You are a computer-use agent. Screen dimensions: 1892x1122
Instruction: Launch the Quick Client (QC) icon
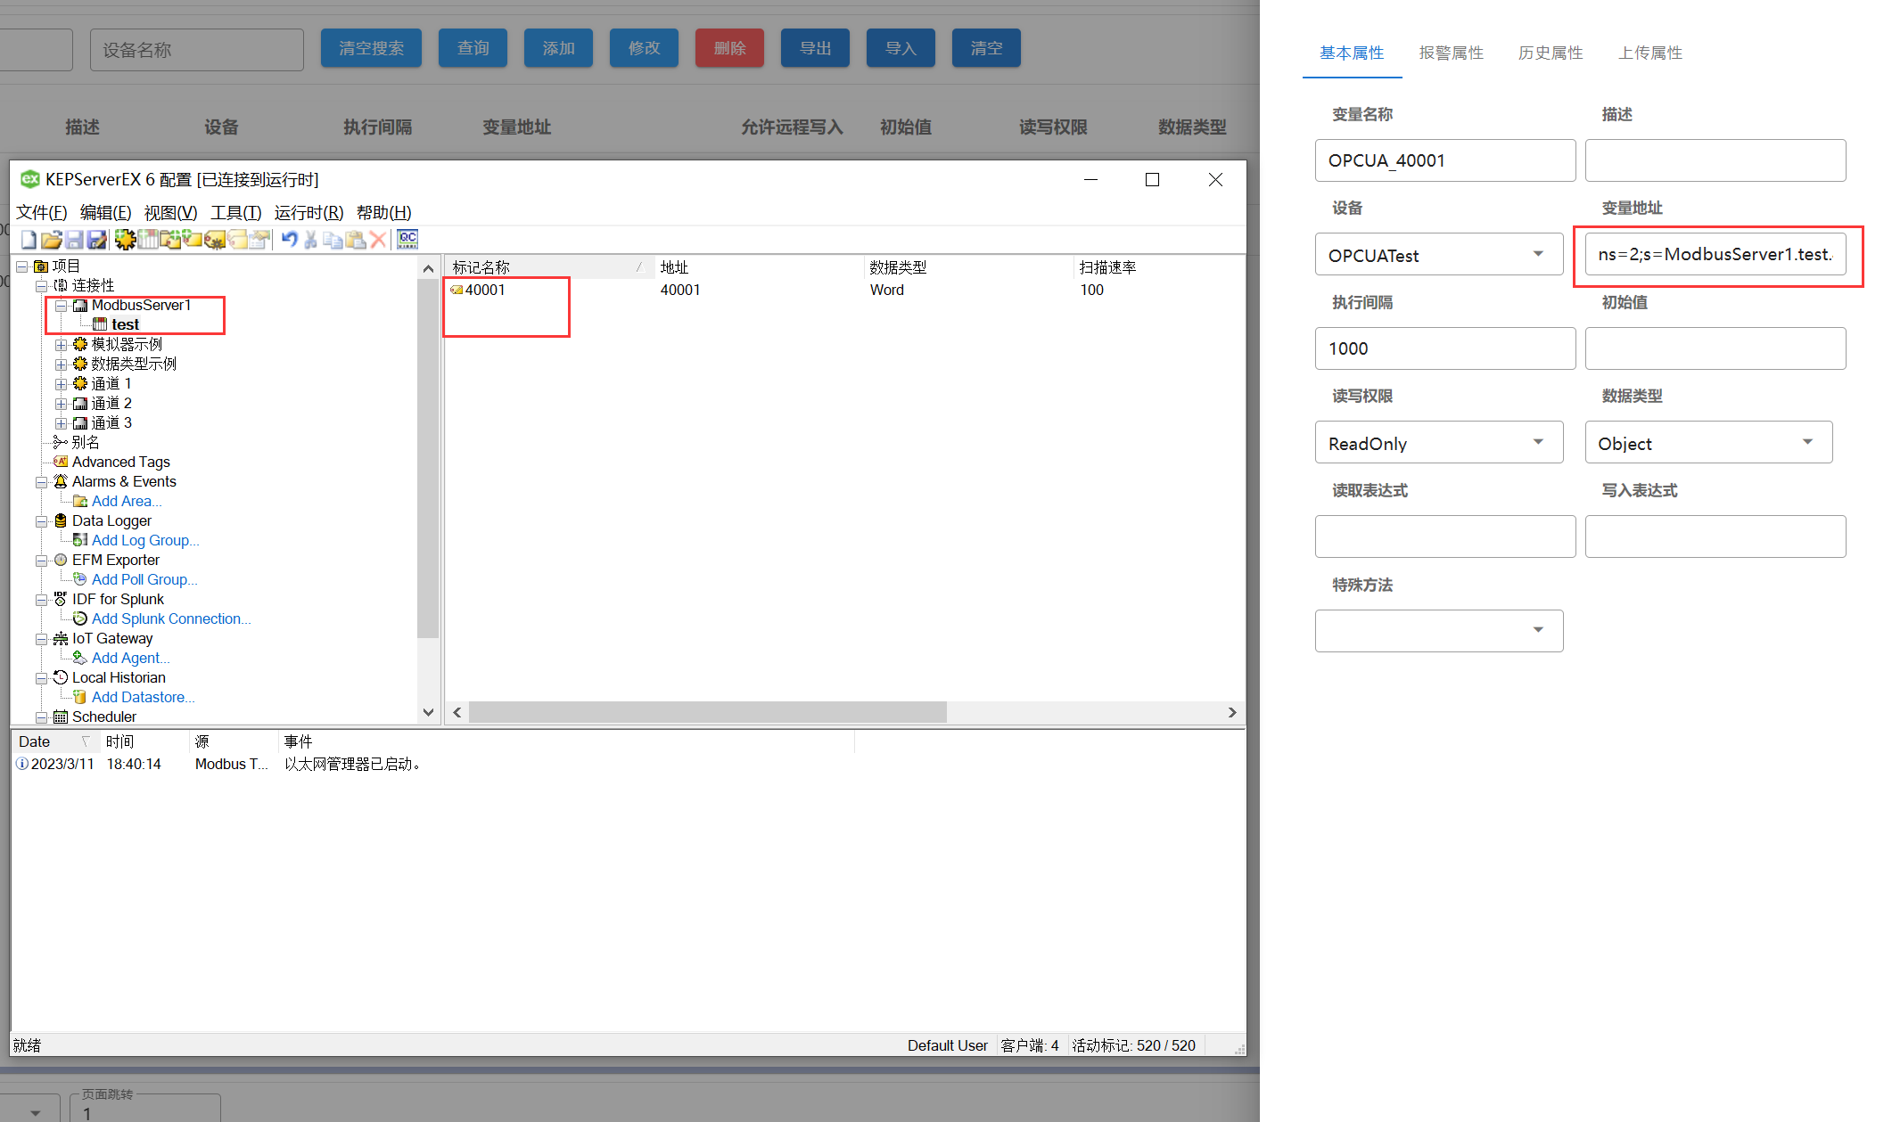point(407,240)
